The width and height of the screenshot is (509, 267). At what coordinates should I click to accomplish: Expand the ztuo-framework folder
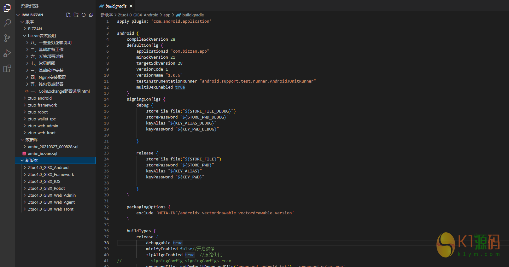(x=43, y=105)
